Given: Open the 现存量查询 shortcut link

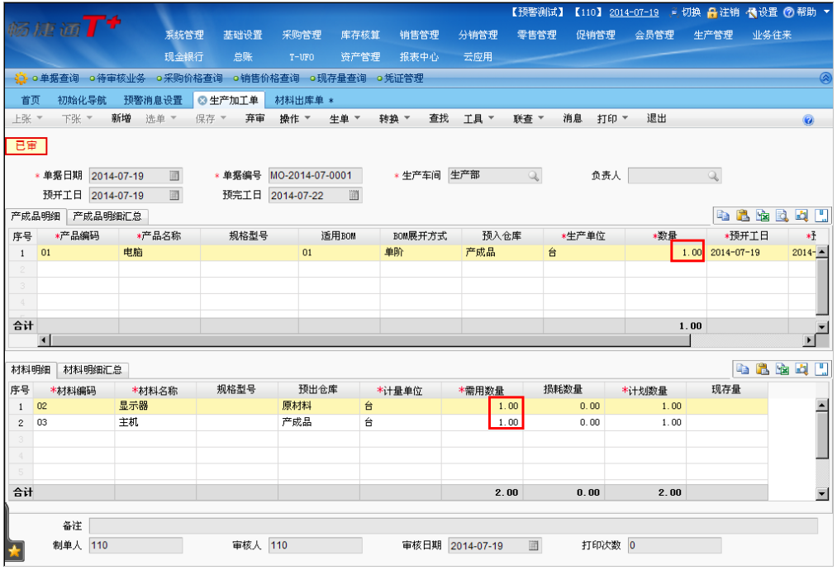Looking at the screenshot, I should 341,78.
